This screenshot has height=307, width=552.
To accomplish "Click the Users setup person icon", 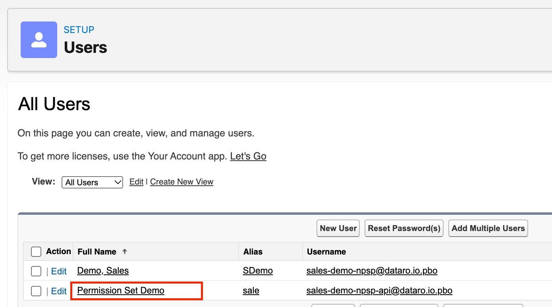I will point(39,40).
